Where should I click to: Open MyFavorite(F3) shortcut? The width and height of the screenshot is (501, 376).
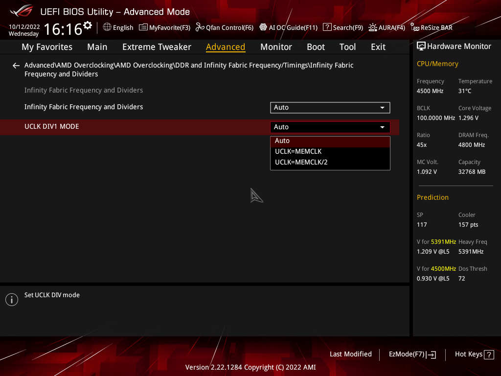(x=164, y=27)
